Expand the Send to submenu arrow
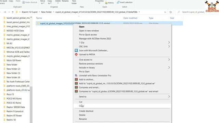The image size is (219, 123). pyautogui.click(x=169, y=96)
